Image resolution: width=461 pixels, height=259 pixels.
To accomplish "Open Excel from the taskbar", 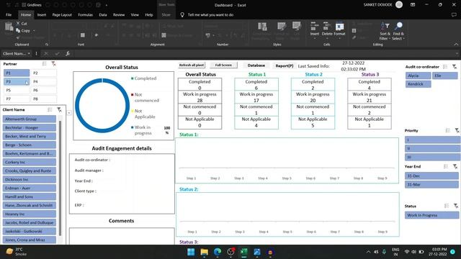I will coord(243,252).
